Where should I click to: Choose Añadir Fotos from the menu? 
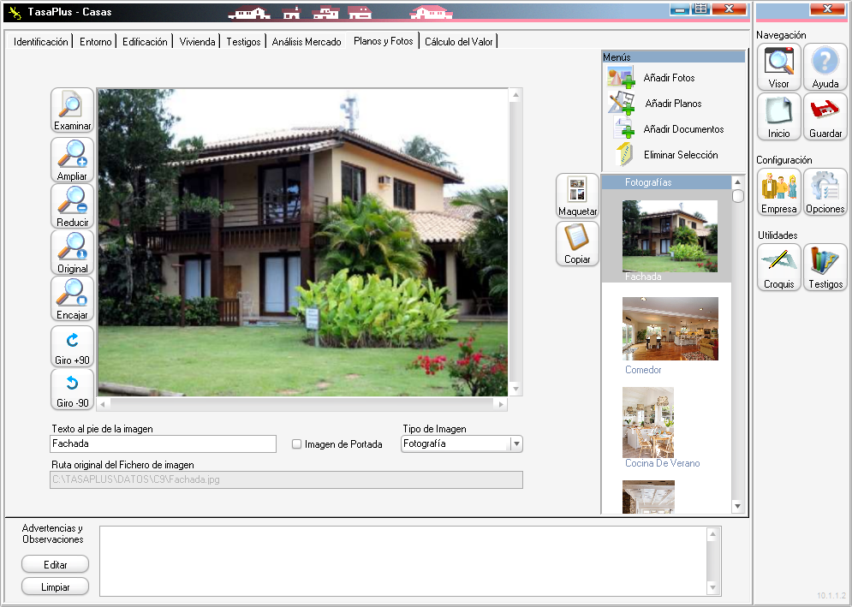click(x=668, y=78)
